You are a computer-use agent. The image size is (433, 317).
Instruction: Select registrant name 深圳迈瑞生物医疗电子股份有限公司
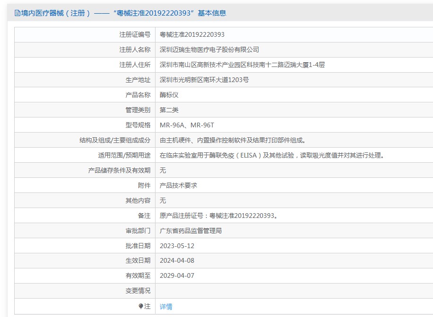point(209,50)
